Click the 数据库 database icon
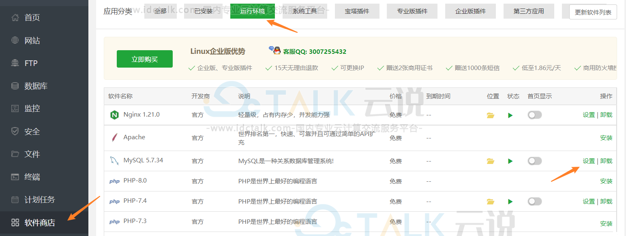626x236 pixels. 15,86
